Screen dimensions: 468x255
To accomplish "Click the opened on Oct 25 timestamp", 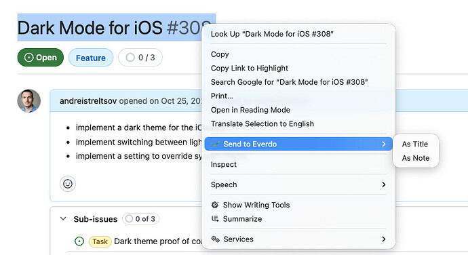I will click(x=161, y=101).
